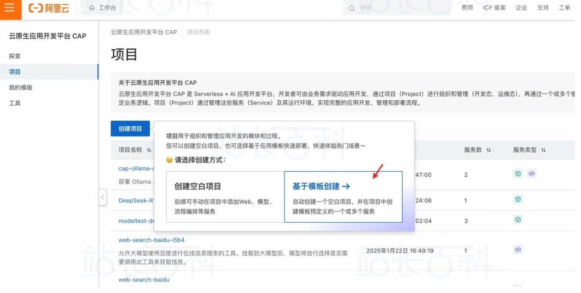Click the 项目 page heading

pos(124,54)
